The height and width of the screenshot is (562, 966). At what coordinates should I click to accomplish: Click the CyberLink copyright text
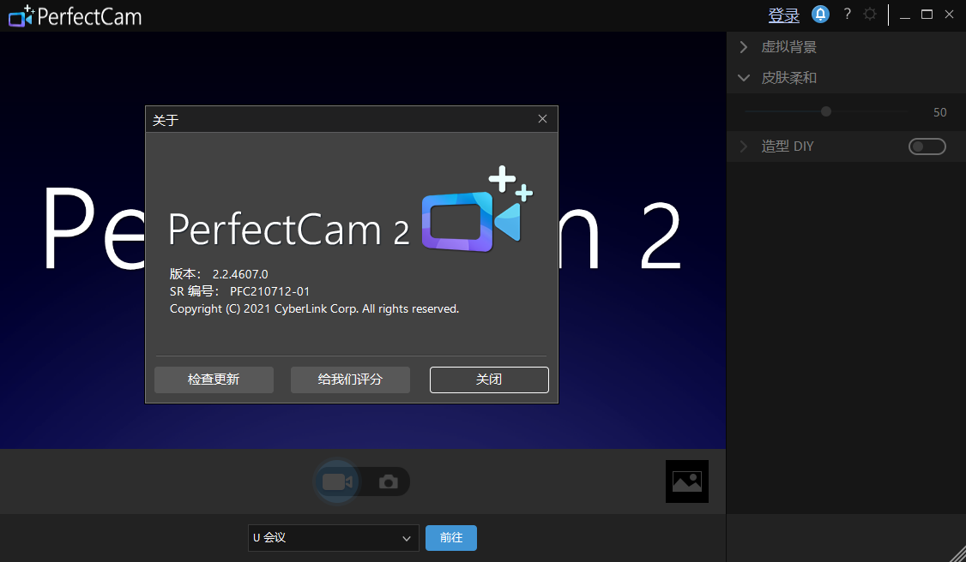pyautogui.click(x=314, y=308)
